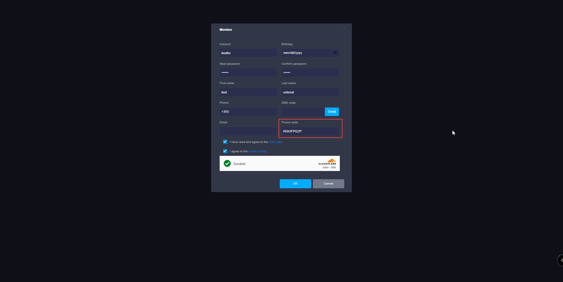The height and width of the screenshot is (282, 563).
Task: Select the Confirm password field
Action: [x=310, y=73]
